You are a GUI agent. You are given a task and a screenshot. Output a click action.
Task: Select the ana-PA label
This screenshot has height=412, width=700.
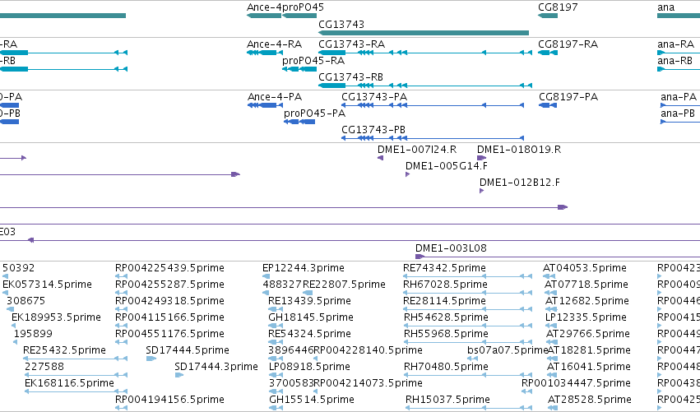(679, 97)
